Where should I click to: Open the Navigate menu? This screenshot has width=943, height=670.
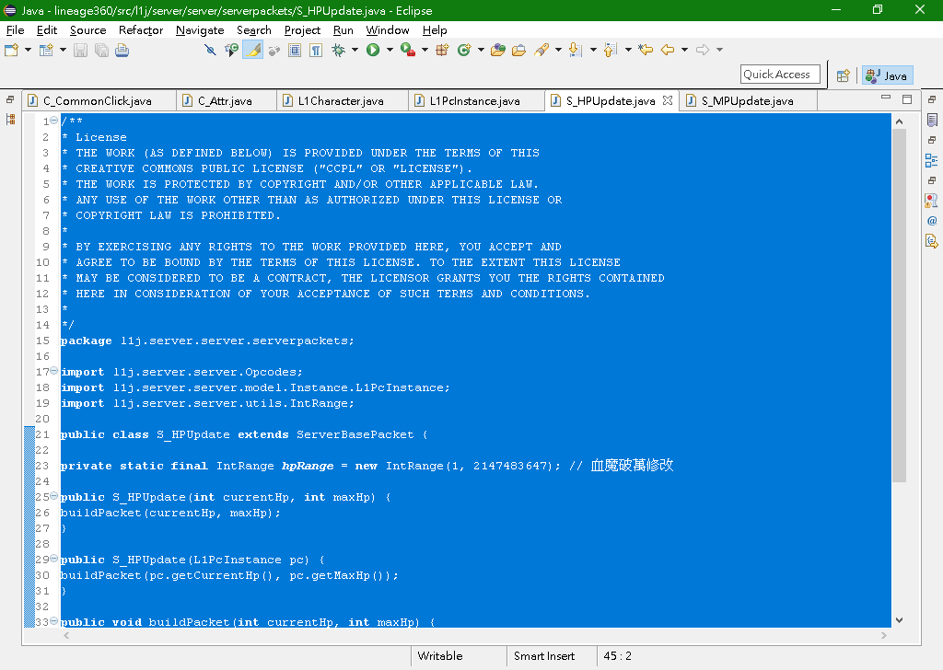pyautogui.click(x=200, y=30)
